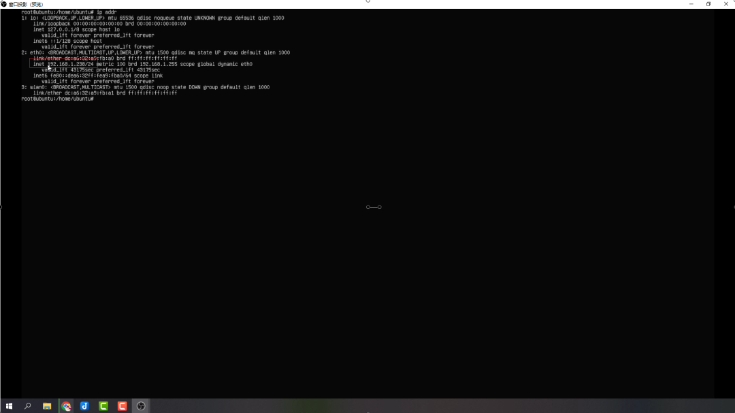Click the broadcast address 192.168.1.255

coord(159,64)
